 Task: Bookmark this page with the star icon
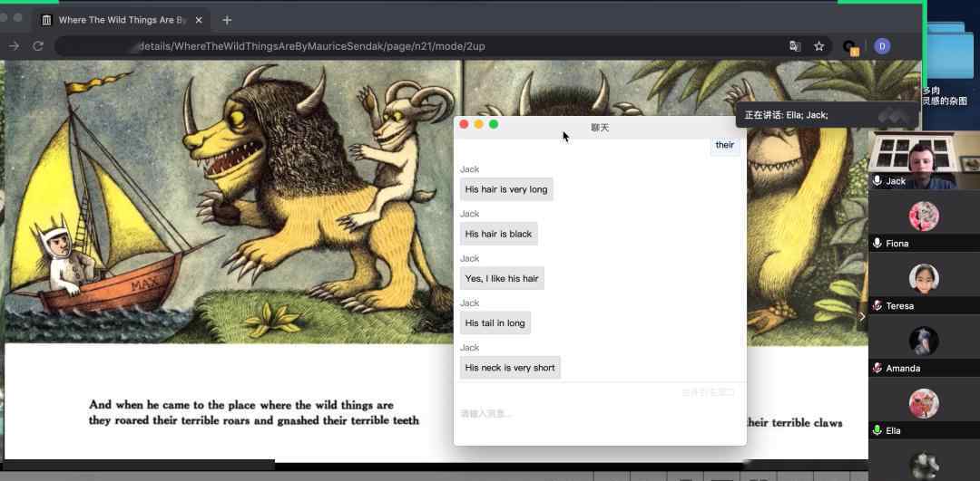(818, 46)
